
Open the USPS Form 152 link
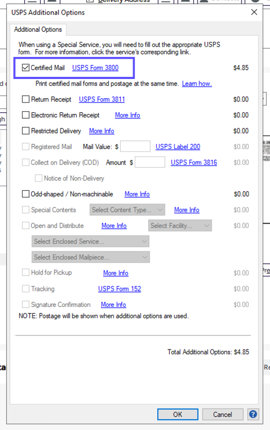120,289
